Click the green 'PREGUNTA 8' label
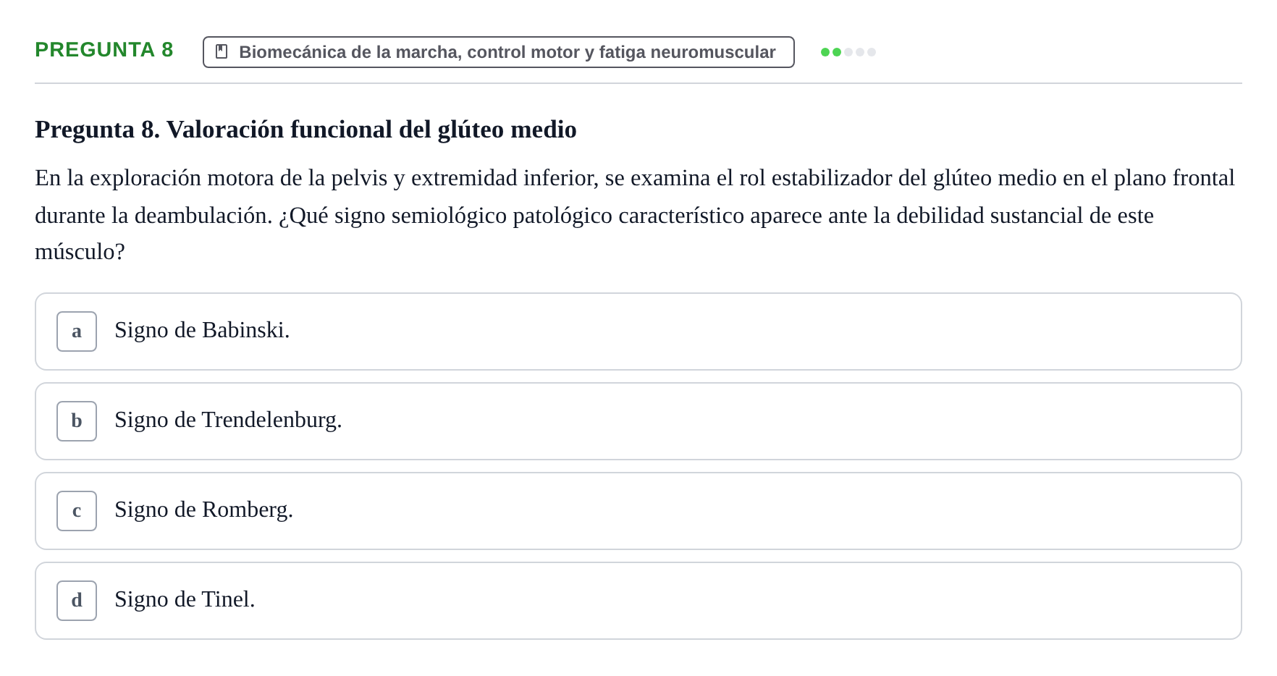 coord(104,49)
